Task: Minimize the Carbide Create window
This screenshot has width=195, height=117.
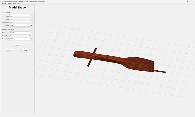Action: [183, 1]
